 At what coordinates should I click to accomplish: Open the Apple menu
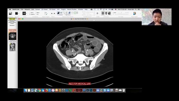[x=10, y=10]
